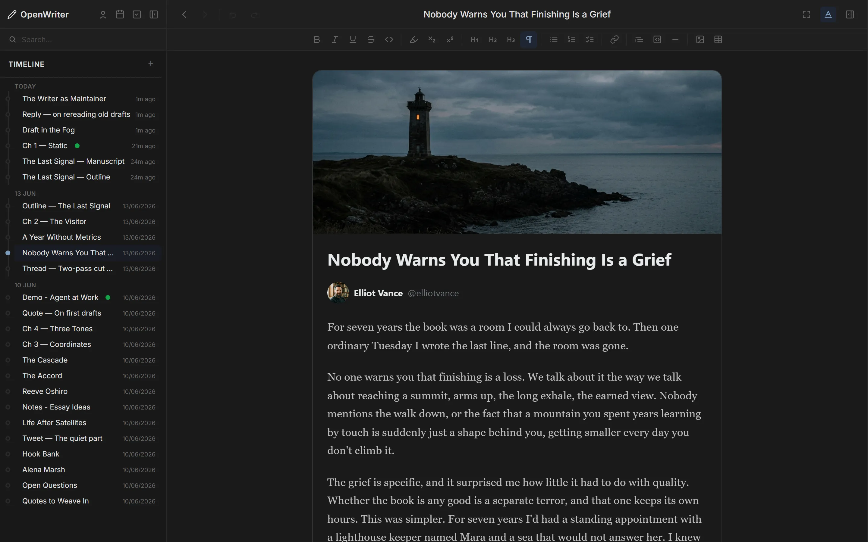Insert a task checklist

[x=590, y=39]
